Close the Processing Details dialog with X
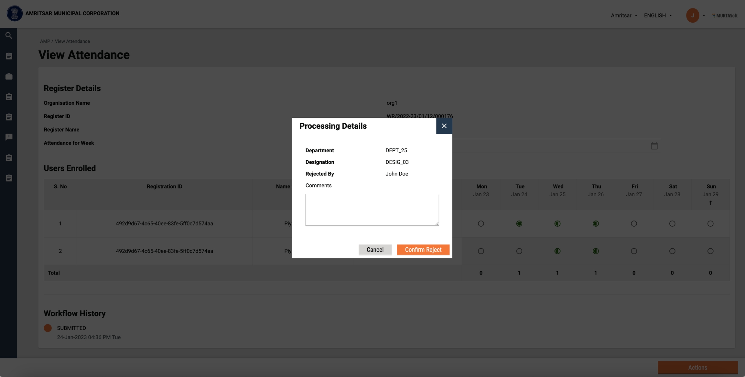 444,126
